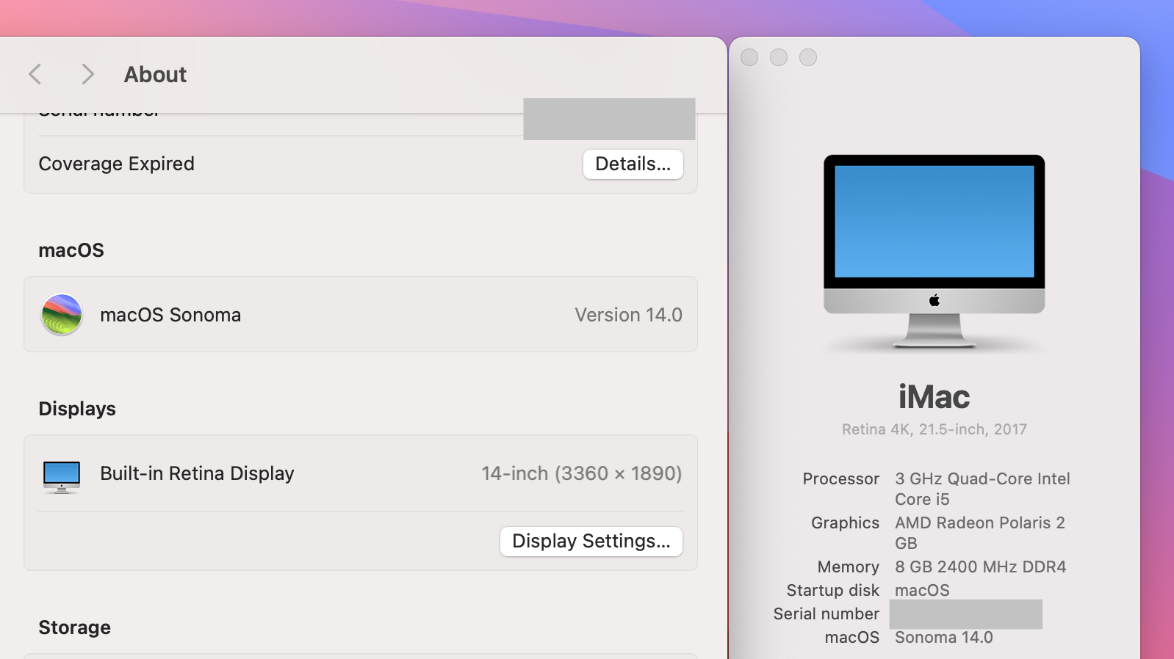Click the Storage section heading
This screenshot has width=1174, height=659.
click(x=74, y=627)
